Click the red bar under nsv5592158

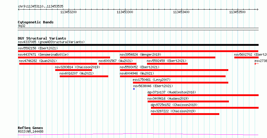pyautogui.click(x=138, y=51)
